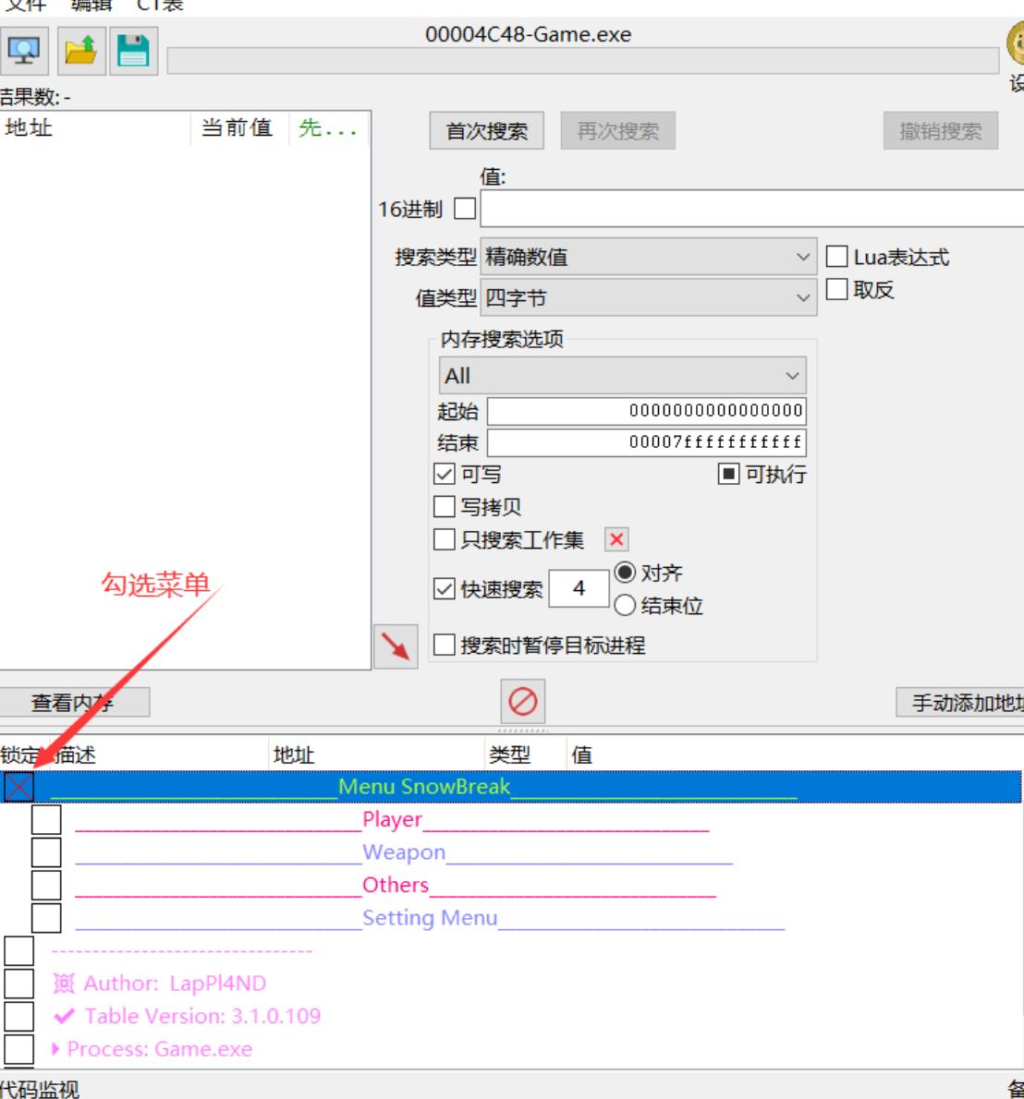Click the 当前值 column header
Screen dimensions: 1024x1099
point(238,127)
